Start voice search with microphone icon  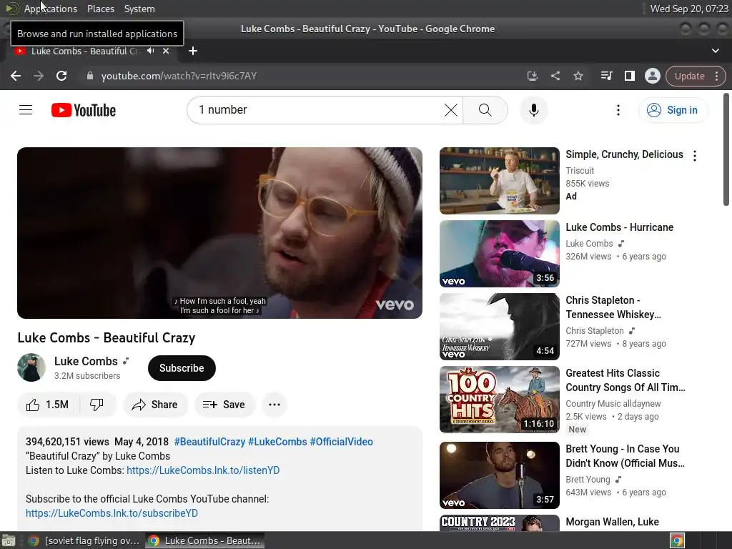click(533, 110)
